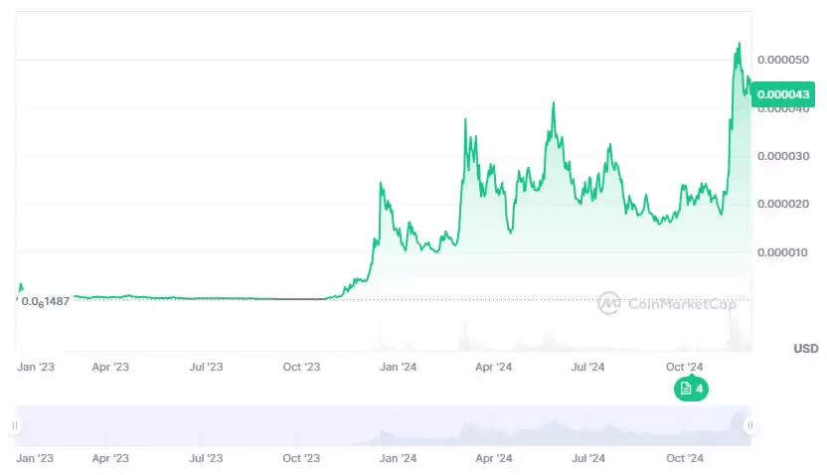827x475 pixels.
Task: Click the starting price label 0.0₆1487
Action: tap(45, 301)
